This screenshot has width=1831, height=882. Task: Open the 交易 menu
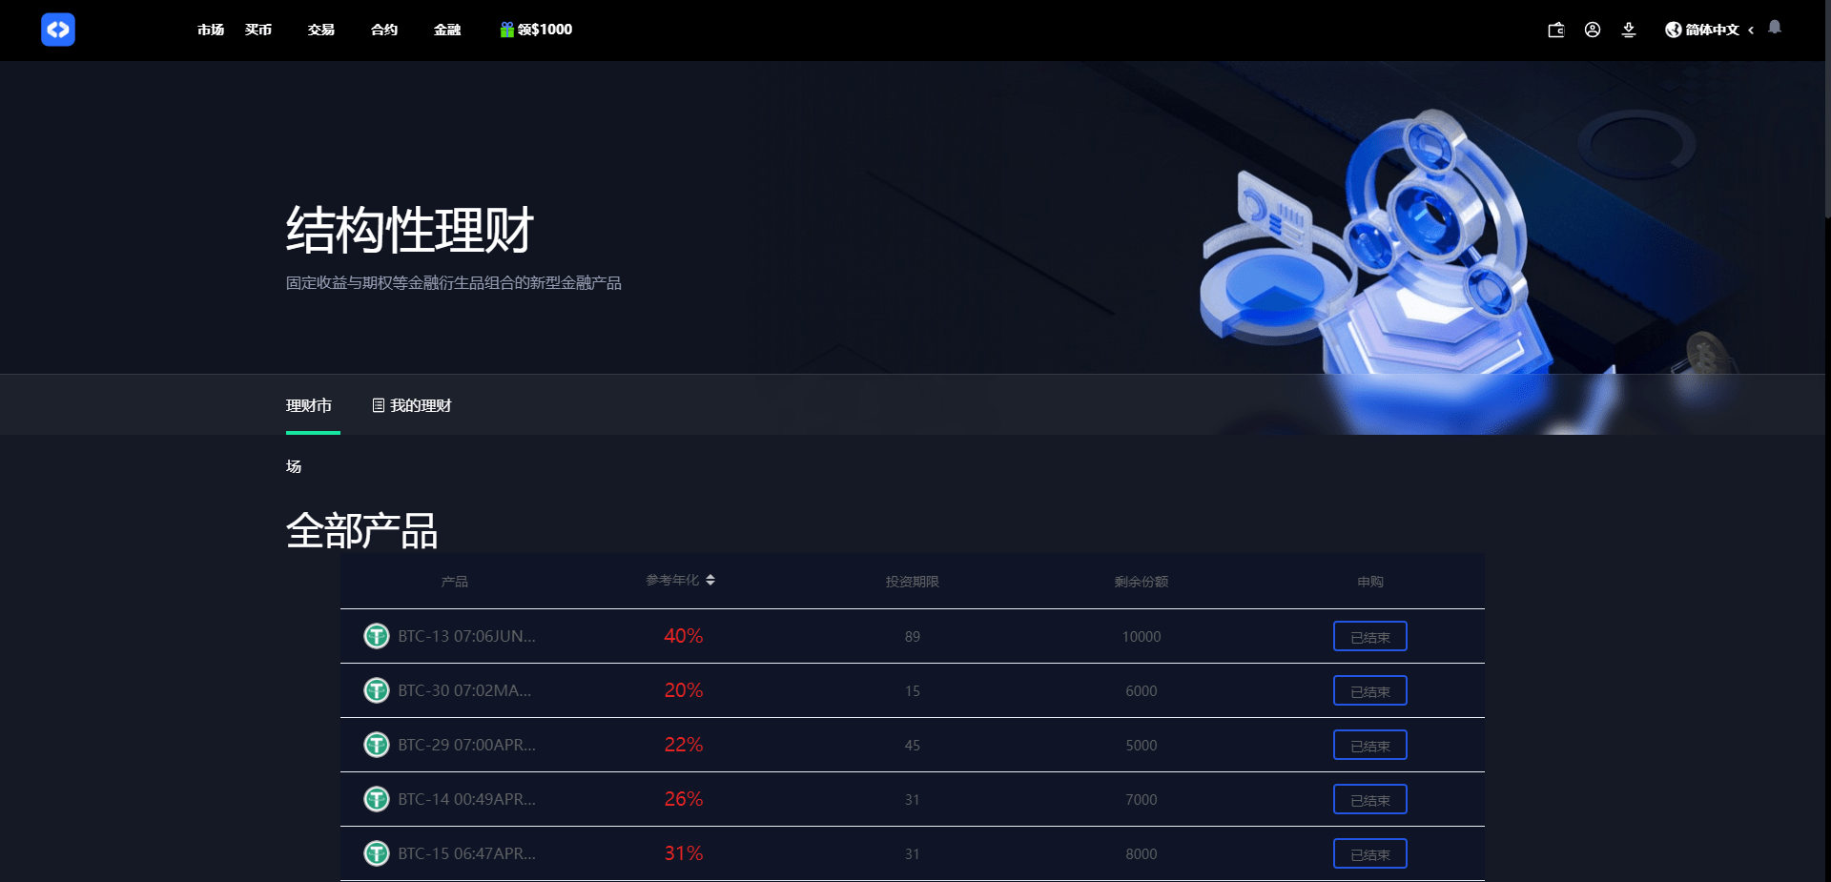321,30
